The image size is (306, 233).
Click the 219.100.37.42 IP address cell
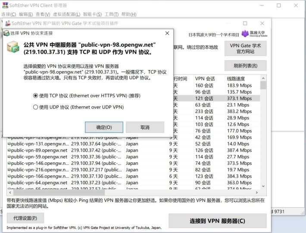[x=96, y=150]
